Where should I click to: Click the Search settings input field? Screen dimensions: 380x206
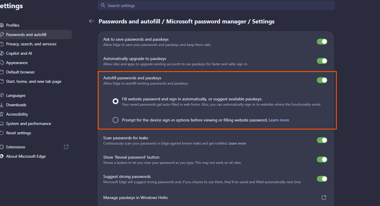point(216,6)
